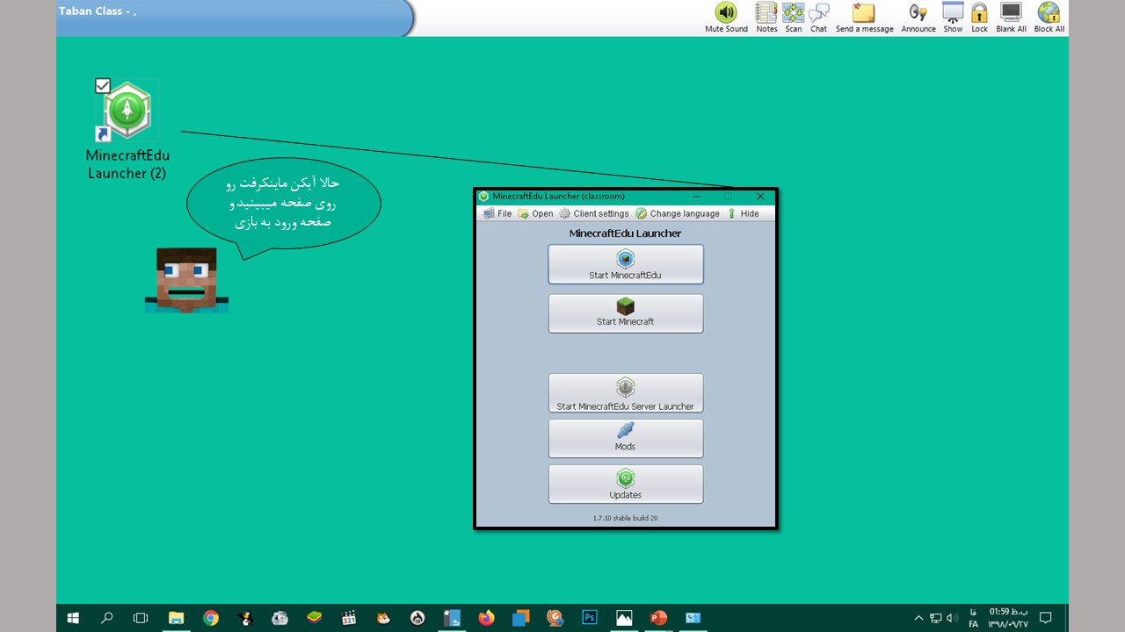The image size is (1125, 632).
Task: Click the Scan icon
Action: pyautogui.click(x=793, y=13)
